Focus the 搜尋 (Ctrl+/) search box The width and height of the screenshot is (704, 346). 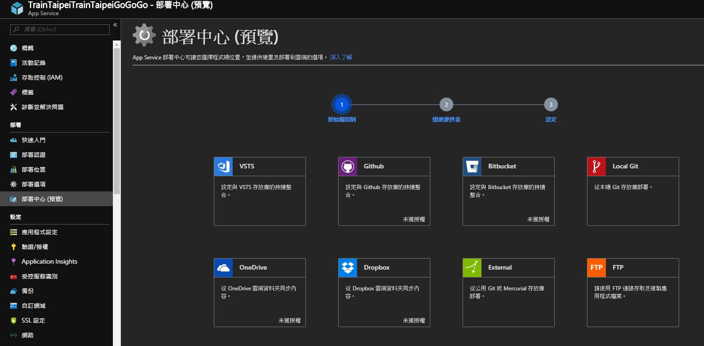click(60, 29)
